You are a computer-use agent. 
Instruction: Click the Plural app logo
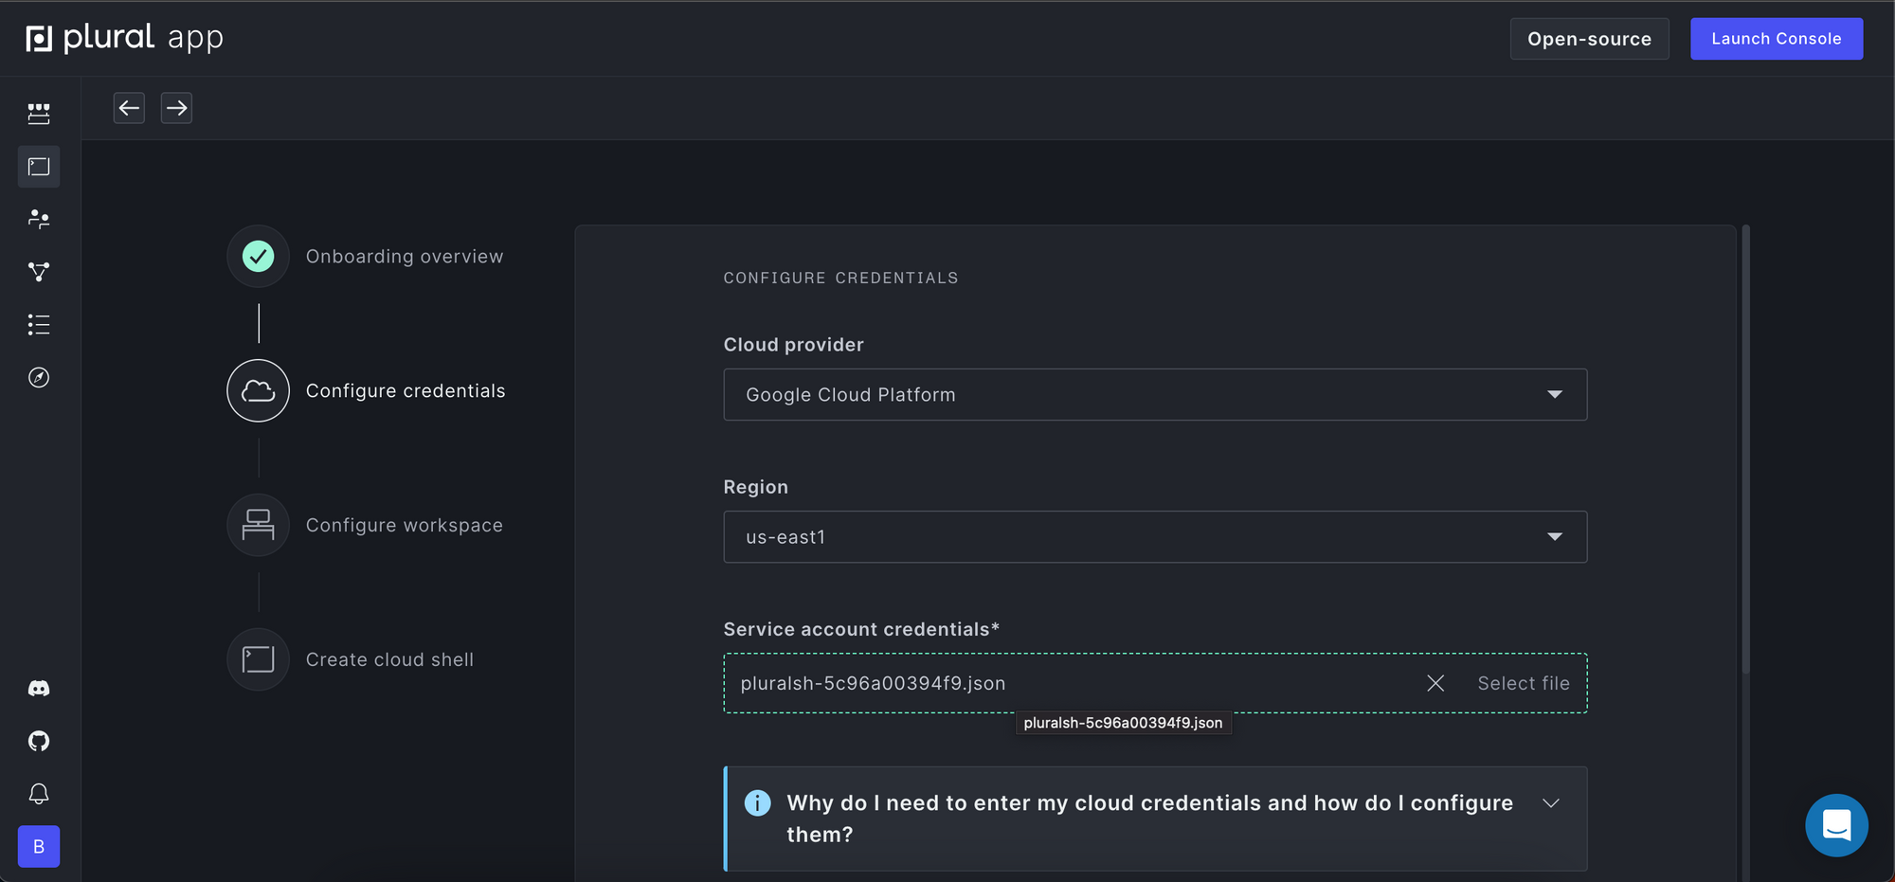coord(124,38)
